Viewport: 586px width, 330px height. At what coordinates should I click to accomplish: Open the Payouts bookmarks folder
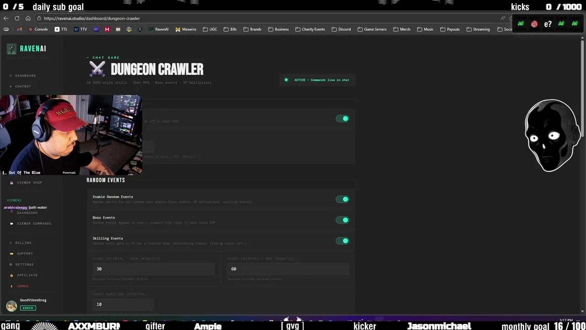click(450, 29)
